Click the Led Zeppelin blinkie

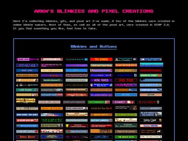(151, 131)
